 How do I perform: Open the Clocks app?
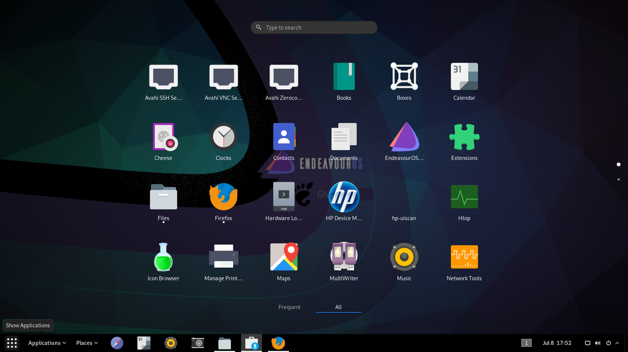coord(224,142)
